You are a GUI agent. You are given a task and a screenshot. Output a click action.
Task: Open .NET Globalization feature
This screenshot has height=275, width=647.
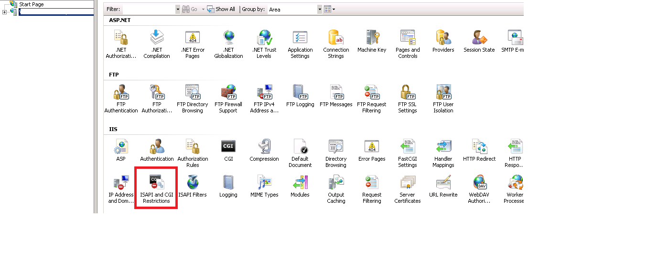pos(228,44)
